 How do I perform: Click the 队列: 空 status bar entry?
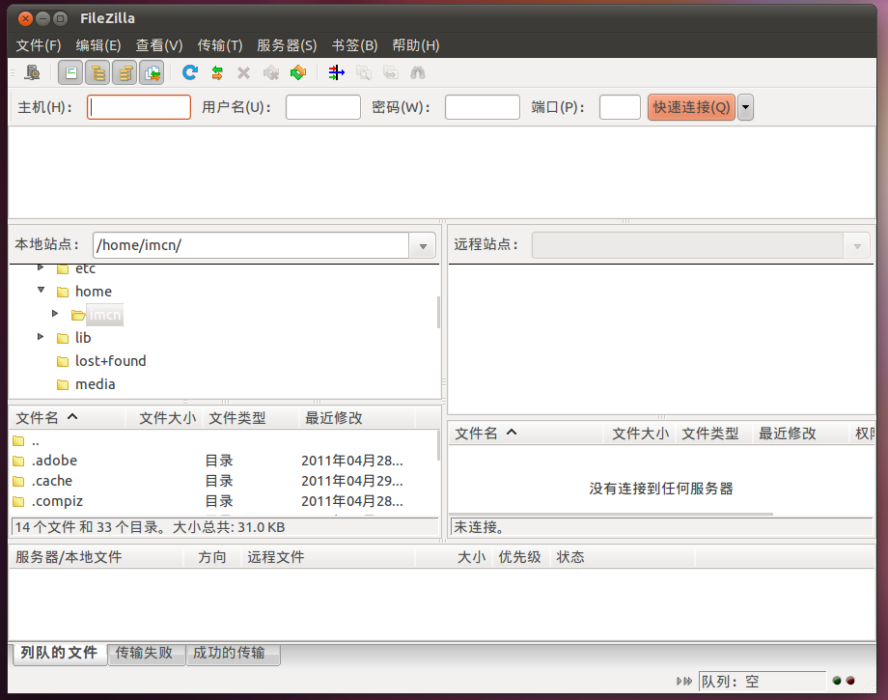tap(763, 682)
